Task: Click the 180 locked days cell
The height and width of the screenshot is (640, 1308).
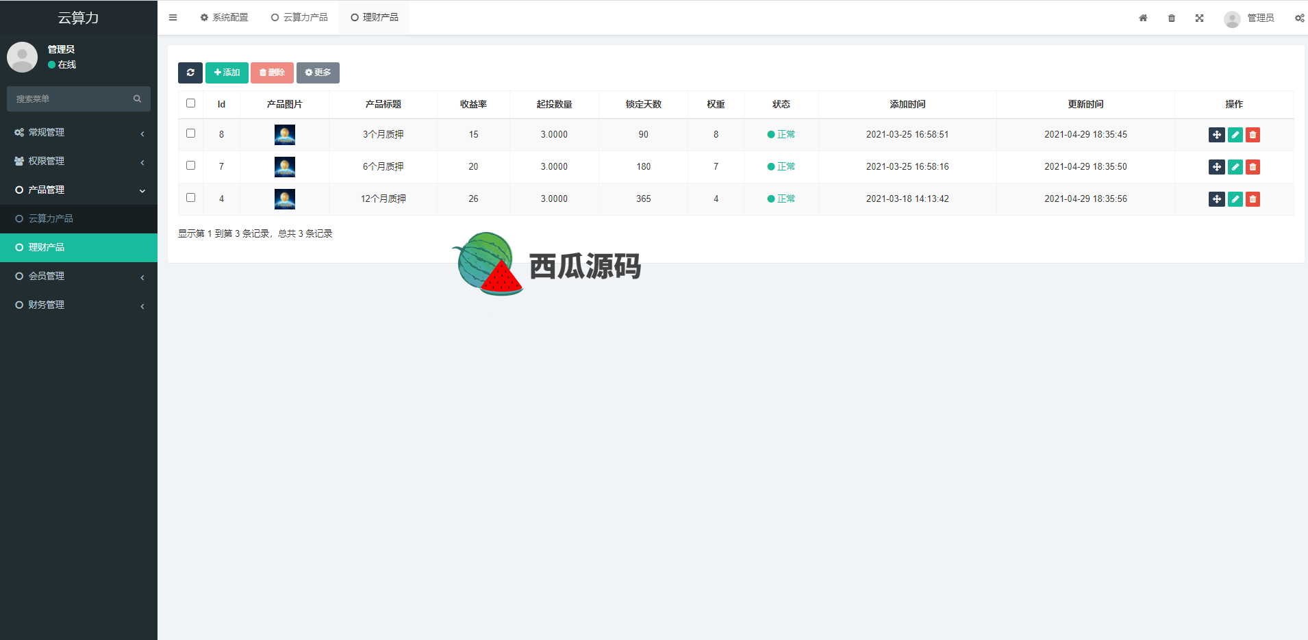Action: (x=643, y=167)
